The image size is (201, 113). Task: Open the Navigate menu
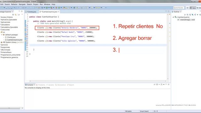pos(22,4)
